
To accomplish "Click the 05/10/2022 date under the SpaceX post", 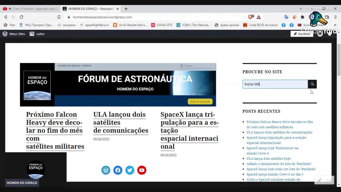I will (168, 155).
